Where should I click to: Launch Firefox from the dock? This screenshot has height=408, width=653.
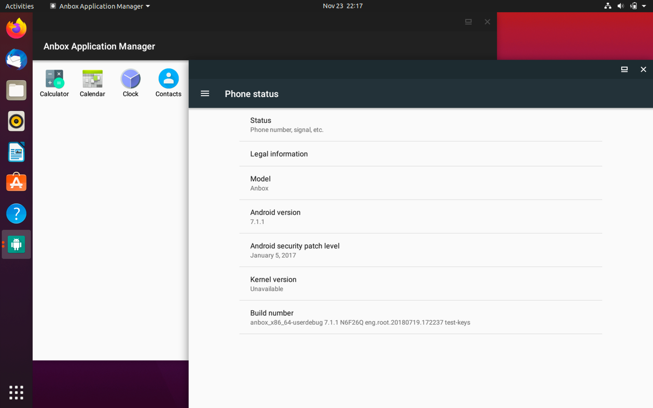click(16, 28)
